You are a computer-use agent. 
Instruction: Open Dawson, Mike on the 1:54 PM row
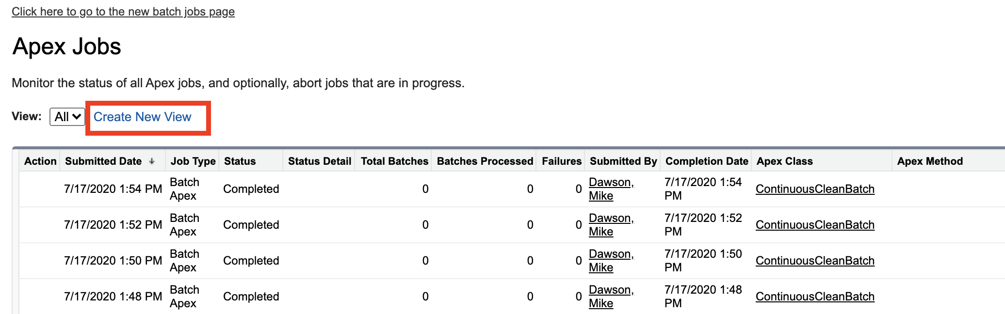tap(611, 183)
